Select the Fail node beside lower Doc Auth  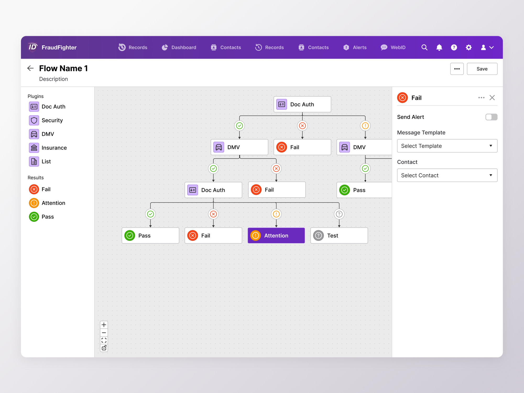click(x=277, y=190)
